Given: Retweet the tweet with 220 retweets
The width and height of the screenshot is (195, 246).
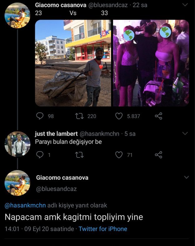Looking at the screenshot, I should [79, 116].
